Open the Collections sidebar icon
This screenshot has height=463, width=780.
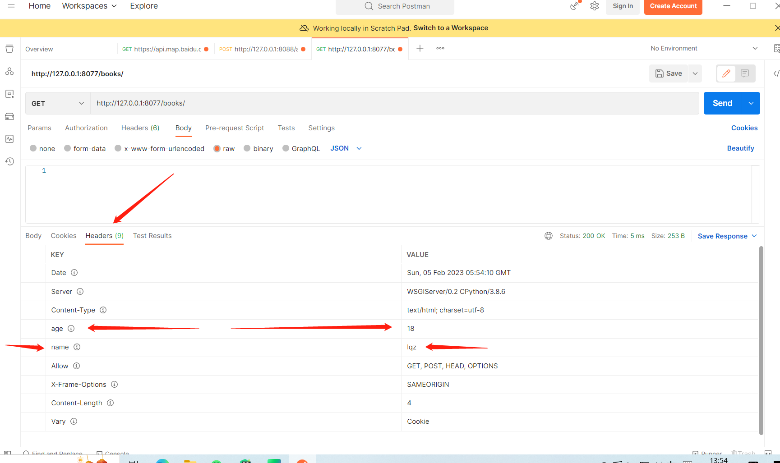click(x=9, y=49)
